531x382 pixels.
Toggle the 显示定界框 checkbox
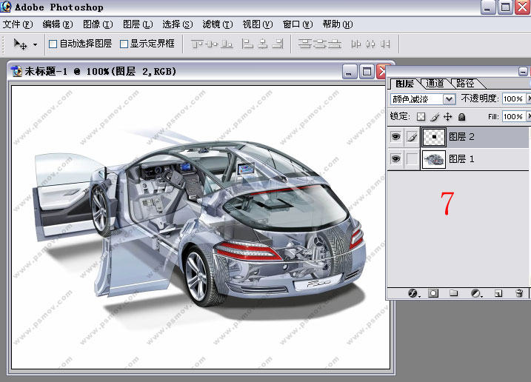[x=124, y=44]
